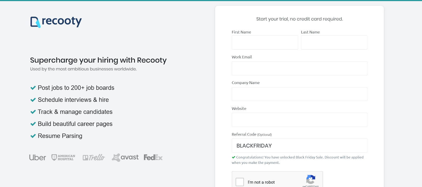Click the Uber logo
Image resolution: width=422 pixels, height=187 pixels.
[37, 158]
